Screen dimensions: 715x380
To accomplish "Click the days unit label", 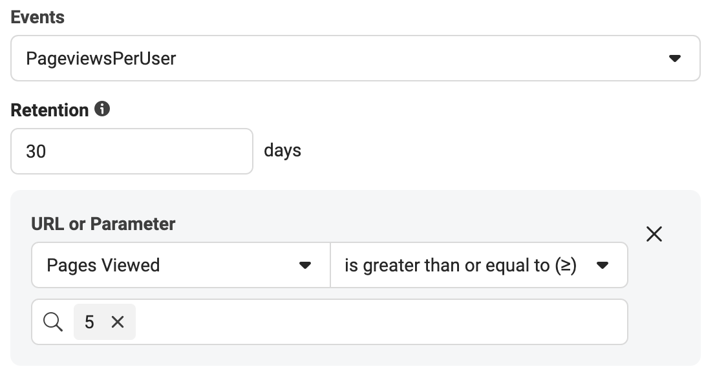I will tap(283, 151).
